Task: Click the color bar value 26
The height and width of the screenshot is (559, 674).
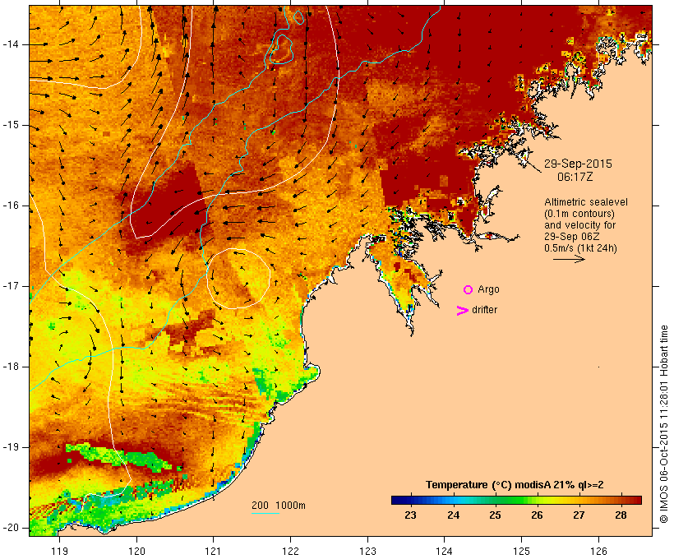Action: (537, 515)
